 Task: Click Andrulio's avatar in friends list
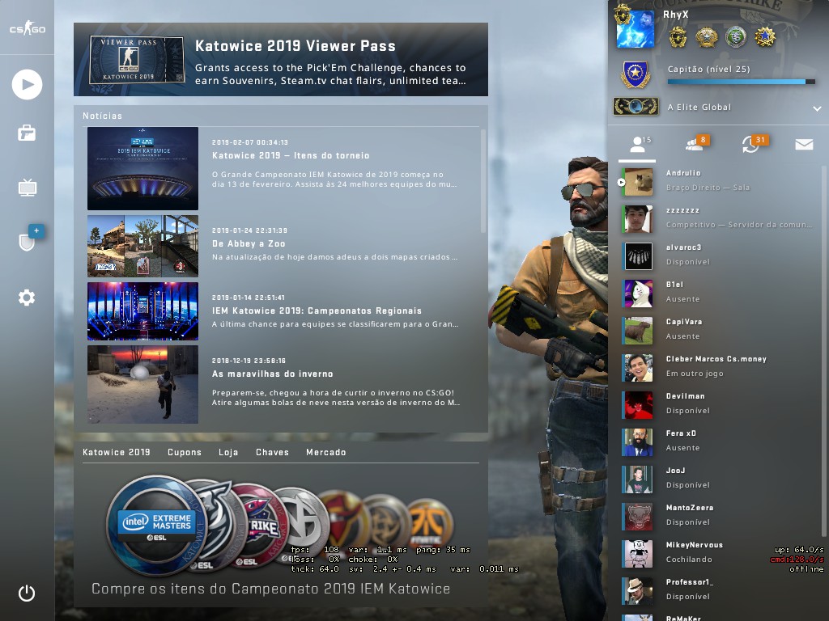(638, 182)
